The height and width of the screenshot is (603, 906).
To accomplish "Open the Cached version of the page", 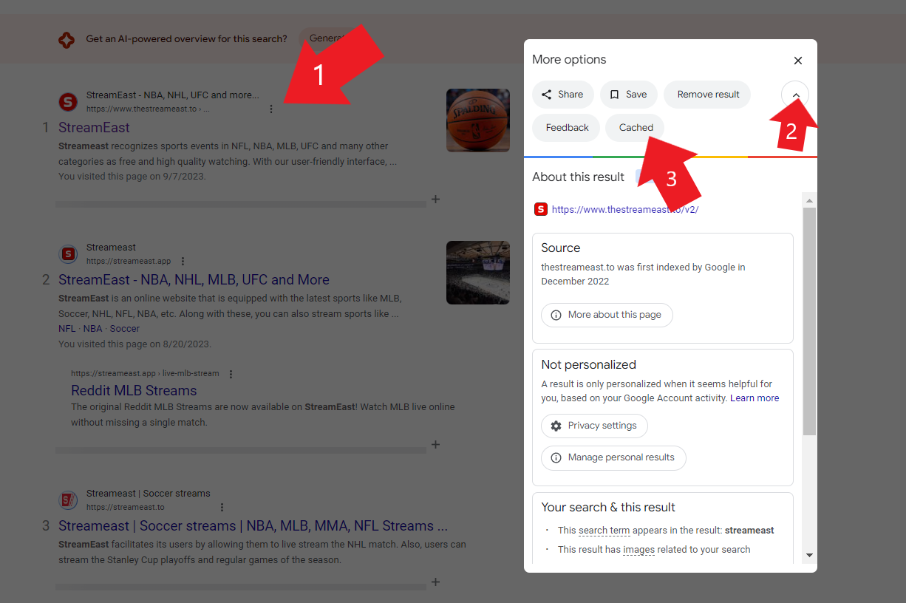I will click(x=634, y=127).
